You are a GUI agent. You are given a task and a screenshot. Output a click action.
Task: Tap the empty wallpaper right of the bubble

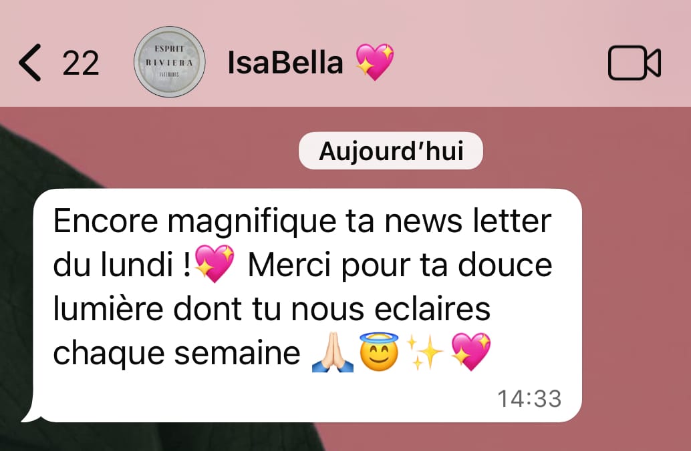tap(636, 286)
